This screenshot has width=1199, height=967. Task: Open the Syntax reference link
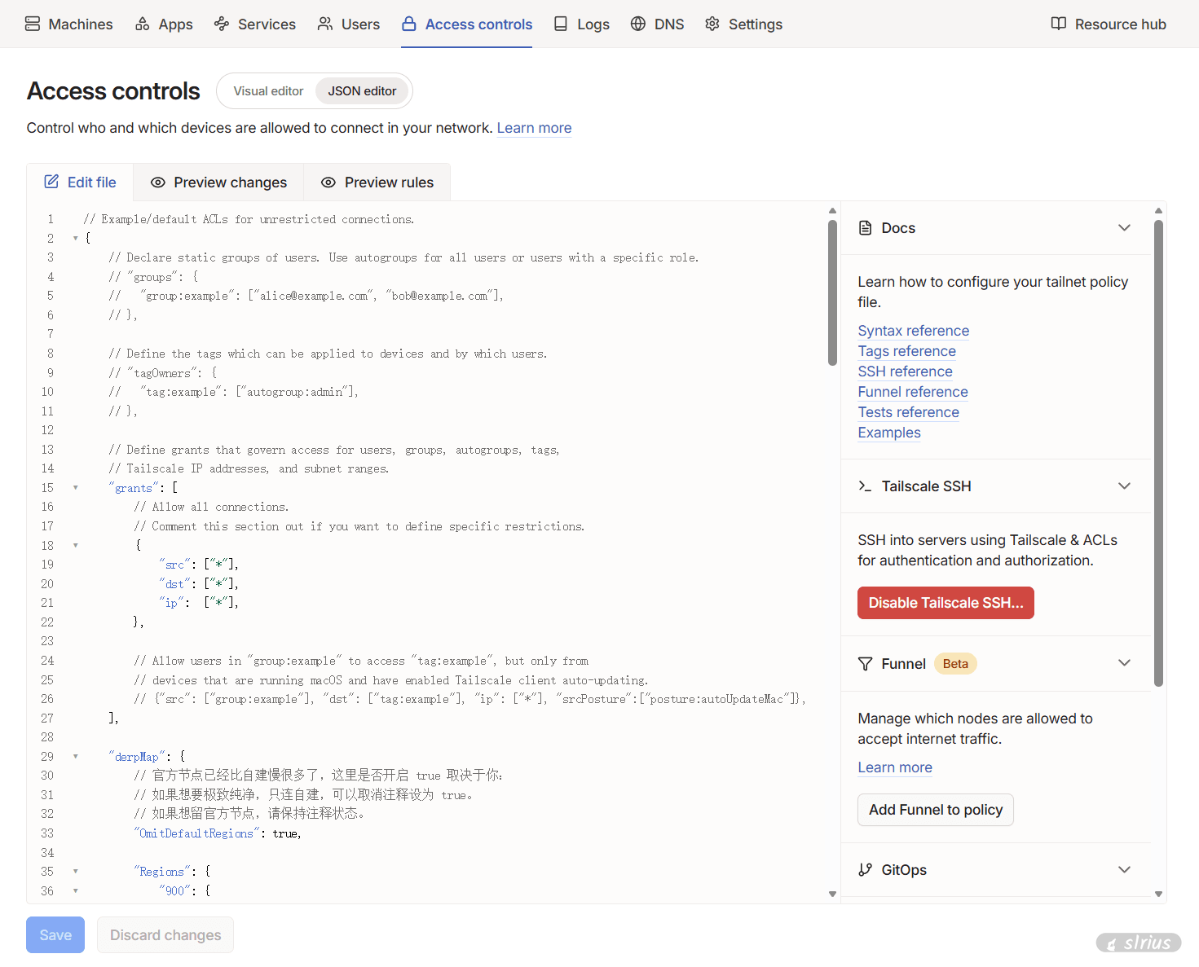tap(914, 331)
